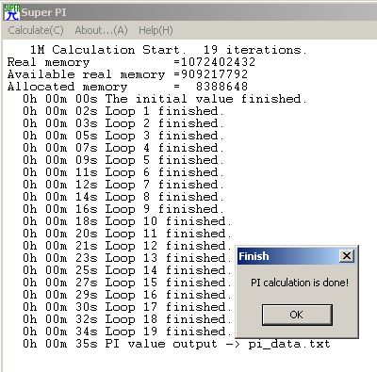
Task: Click the 'Loop 1 finished.' line
Action: 123,111
